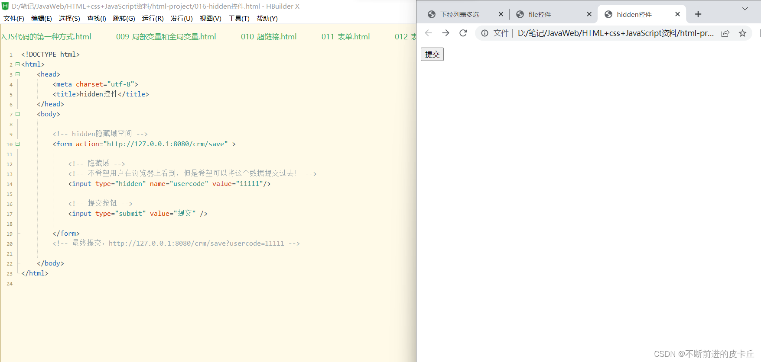This screenshot has width=761, height=362.
Task: Open the 帮助(Y) menu
Action: (x=267, y=18)
